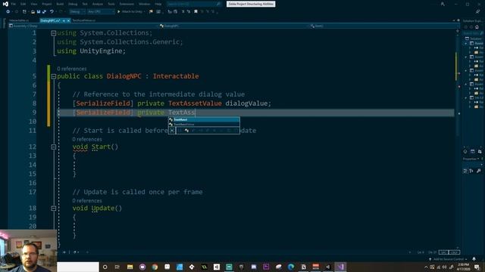Open the Project menu
Viewport: 485px width, 272px height.
pyautogui.click(x=47, y=4)
